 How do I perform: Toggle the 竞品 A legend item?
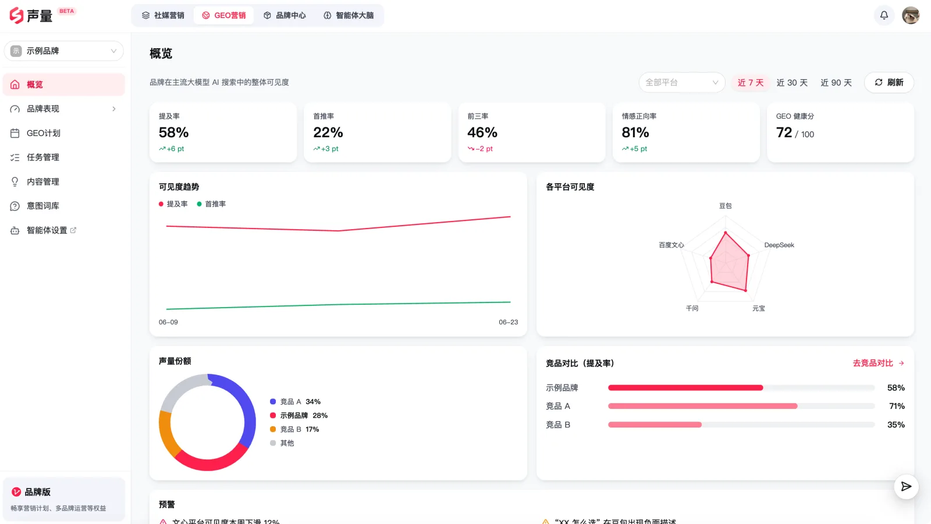pyautogui.click(x=296, y=402)
